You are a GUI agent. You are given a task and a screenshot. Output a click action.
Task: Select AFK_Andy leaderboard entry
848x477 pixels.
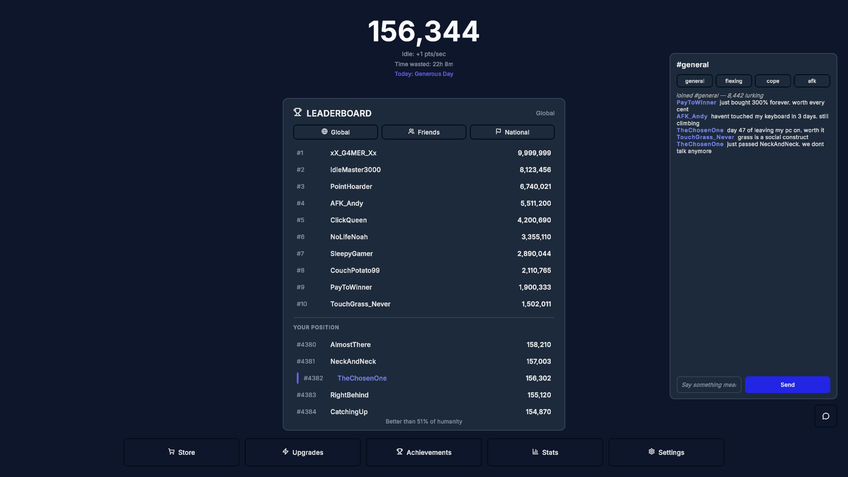tap(424, 203)
